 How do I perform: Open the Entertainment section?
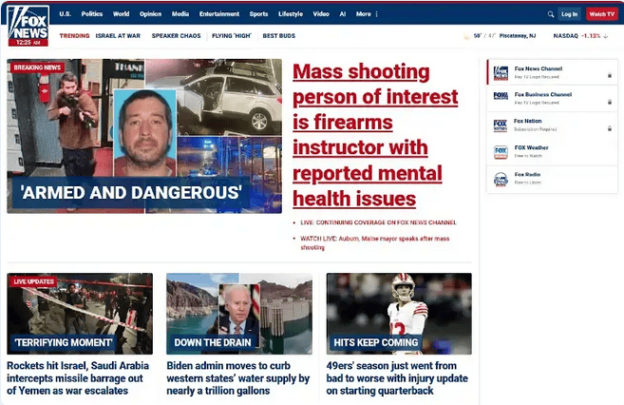tap(219, 14)
